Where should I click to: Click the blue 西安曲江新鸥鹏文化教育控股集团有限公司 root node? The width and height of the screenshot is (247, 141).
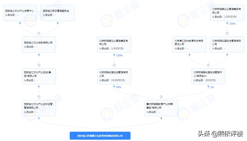point(100,136)
